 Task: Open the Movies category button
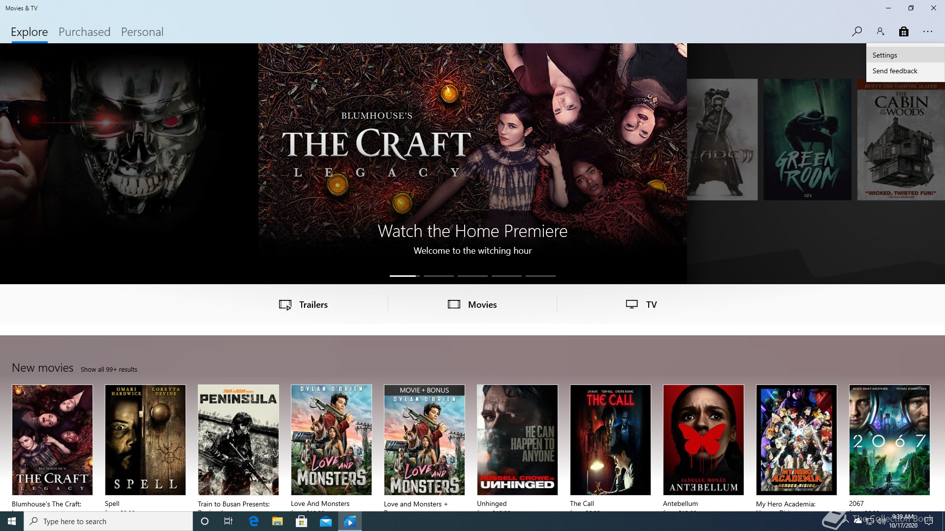tap(472, 304)
